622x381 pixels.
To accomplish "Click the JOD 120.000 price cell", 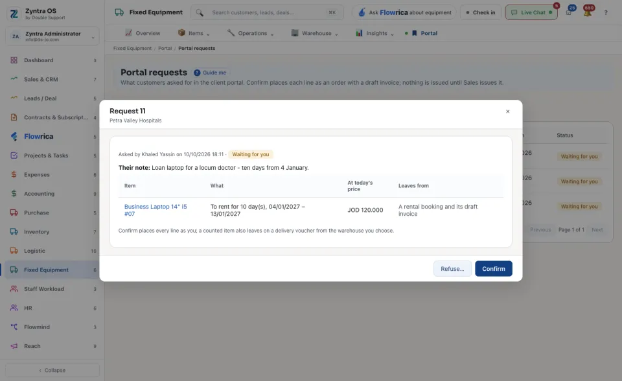I will click(x=365, y=210).
